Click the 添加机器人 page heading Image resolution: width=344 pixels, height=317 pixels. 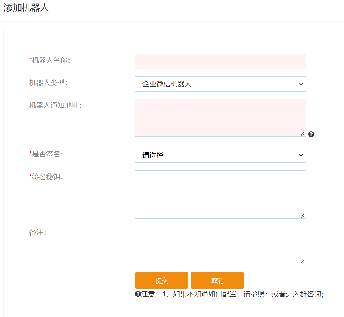[26, 8]
